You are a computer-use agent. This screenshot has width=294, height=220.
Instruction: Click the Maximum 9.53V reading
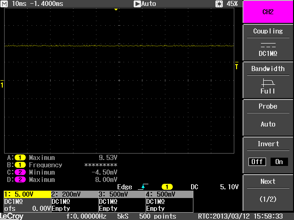108,158
